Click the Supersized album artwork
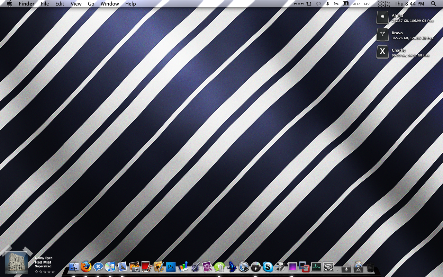 (17, 262)
